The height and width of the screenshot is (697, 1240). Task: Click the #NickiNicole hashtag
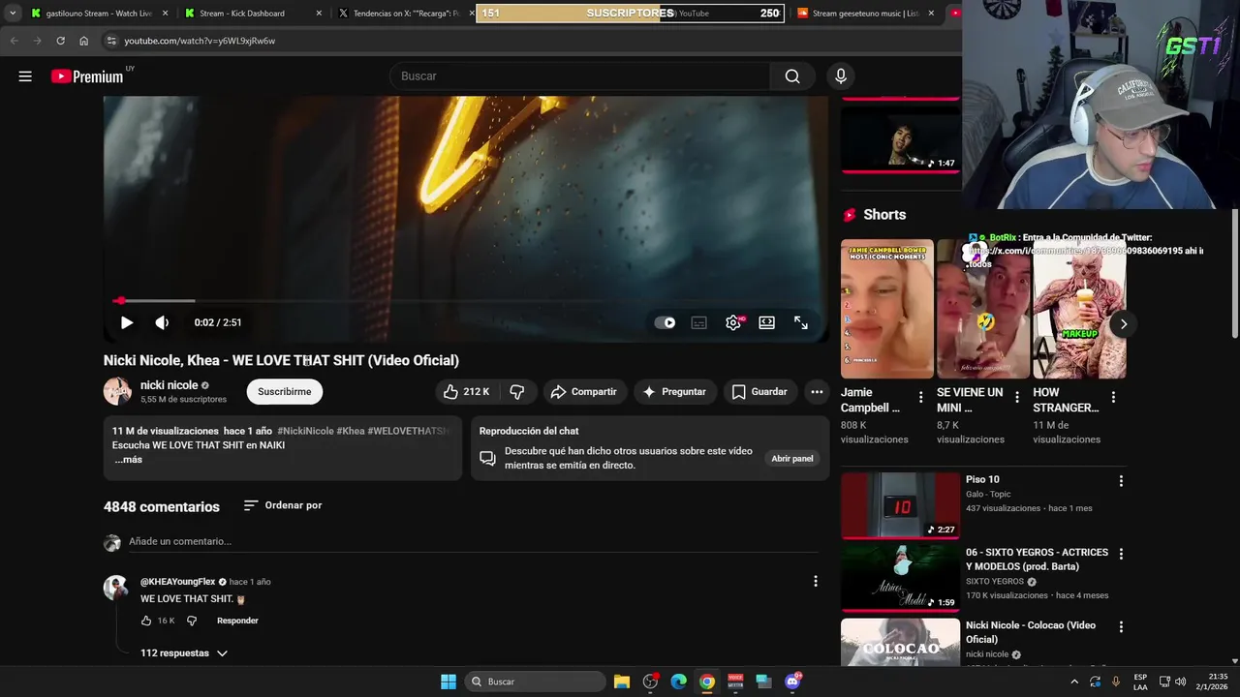(x=305, y=431)
